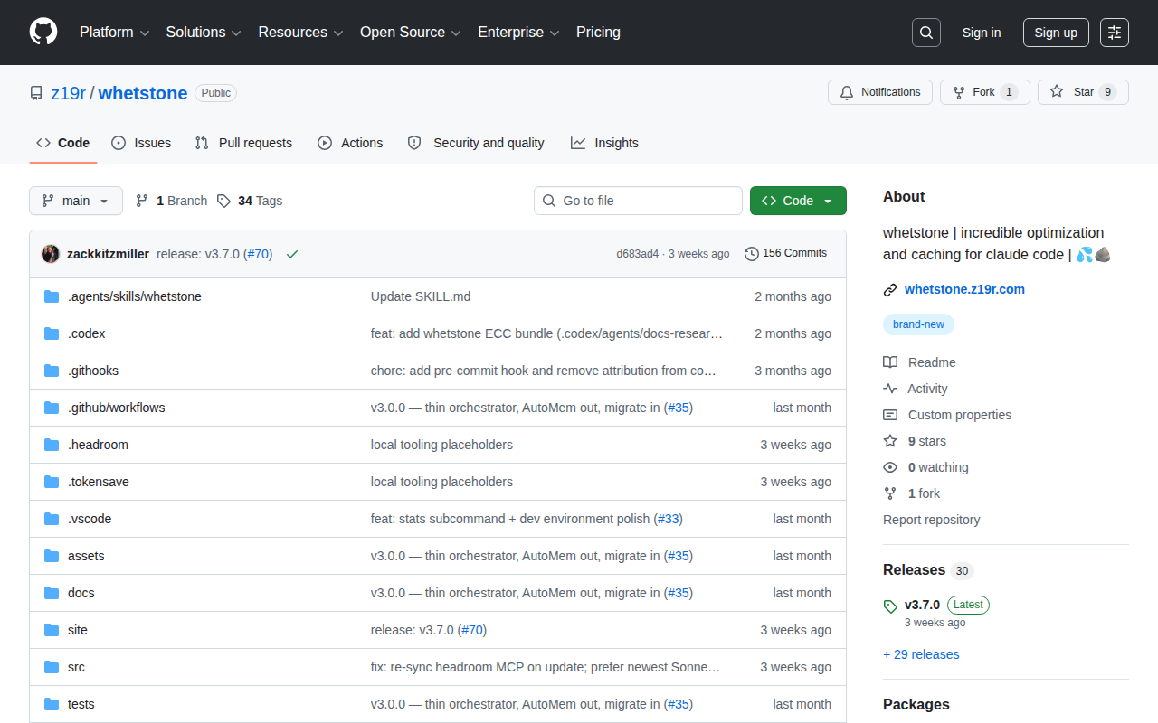Click the folder icon for src

click(x=52, y=667)
